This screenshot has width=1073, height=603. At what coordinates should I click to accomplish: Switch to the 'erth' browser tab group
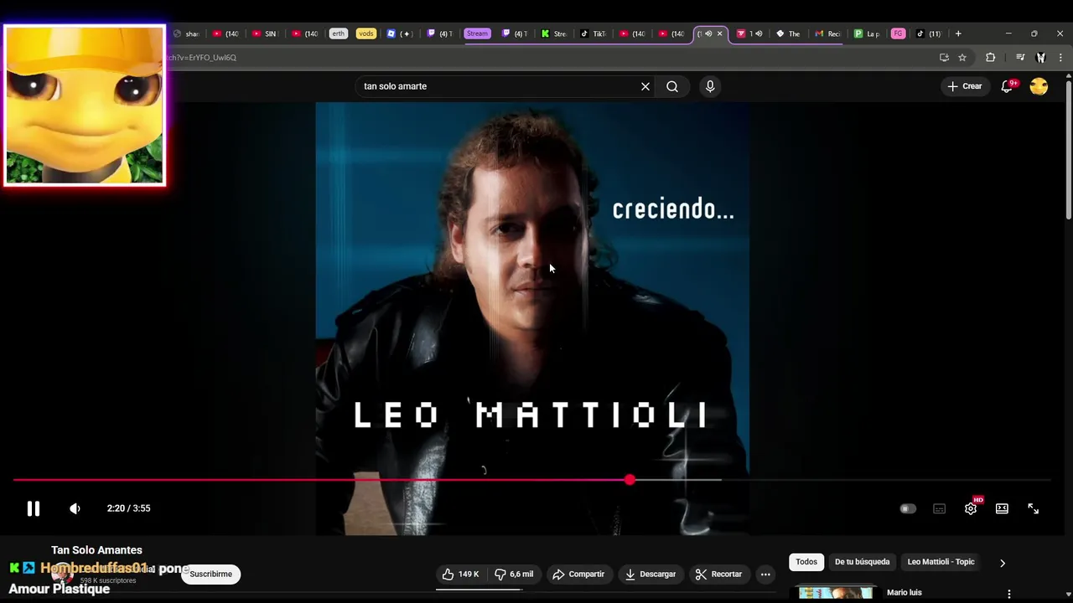point(338,33)
